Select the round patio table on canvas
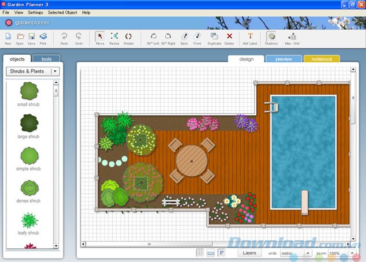Viewport: 366px width, 262px height. (x=192, y=161)
